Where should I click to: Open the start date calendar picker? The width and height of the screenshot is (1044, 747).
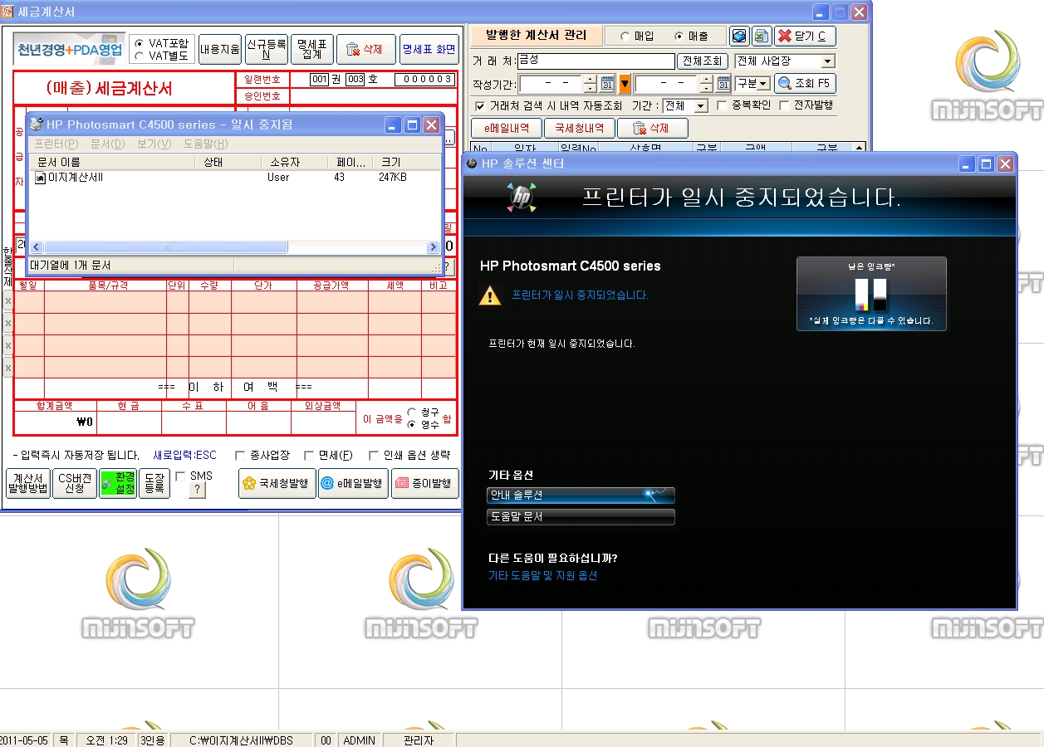[x=607, y=84]
